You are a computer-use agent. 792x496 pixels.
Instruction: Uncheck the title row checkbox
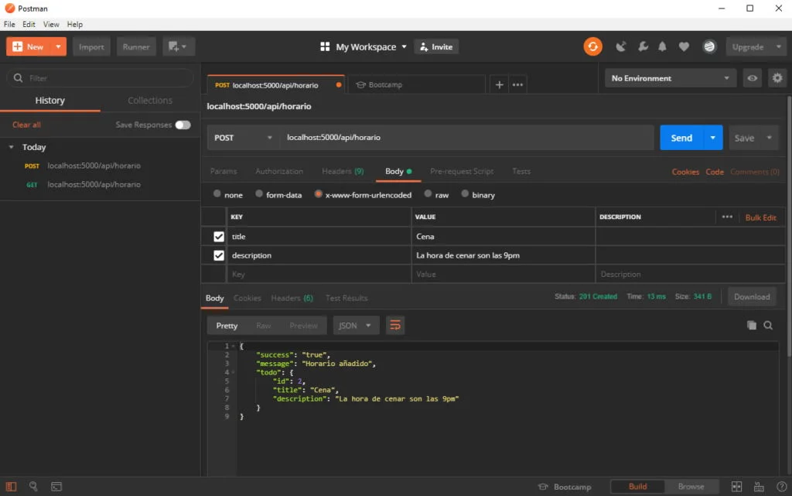pos(219,236)
